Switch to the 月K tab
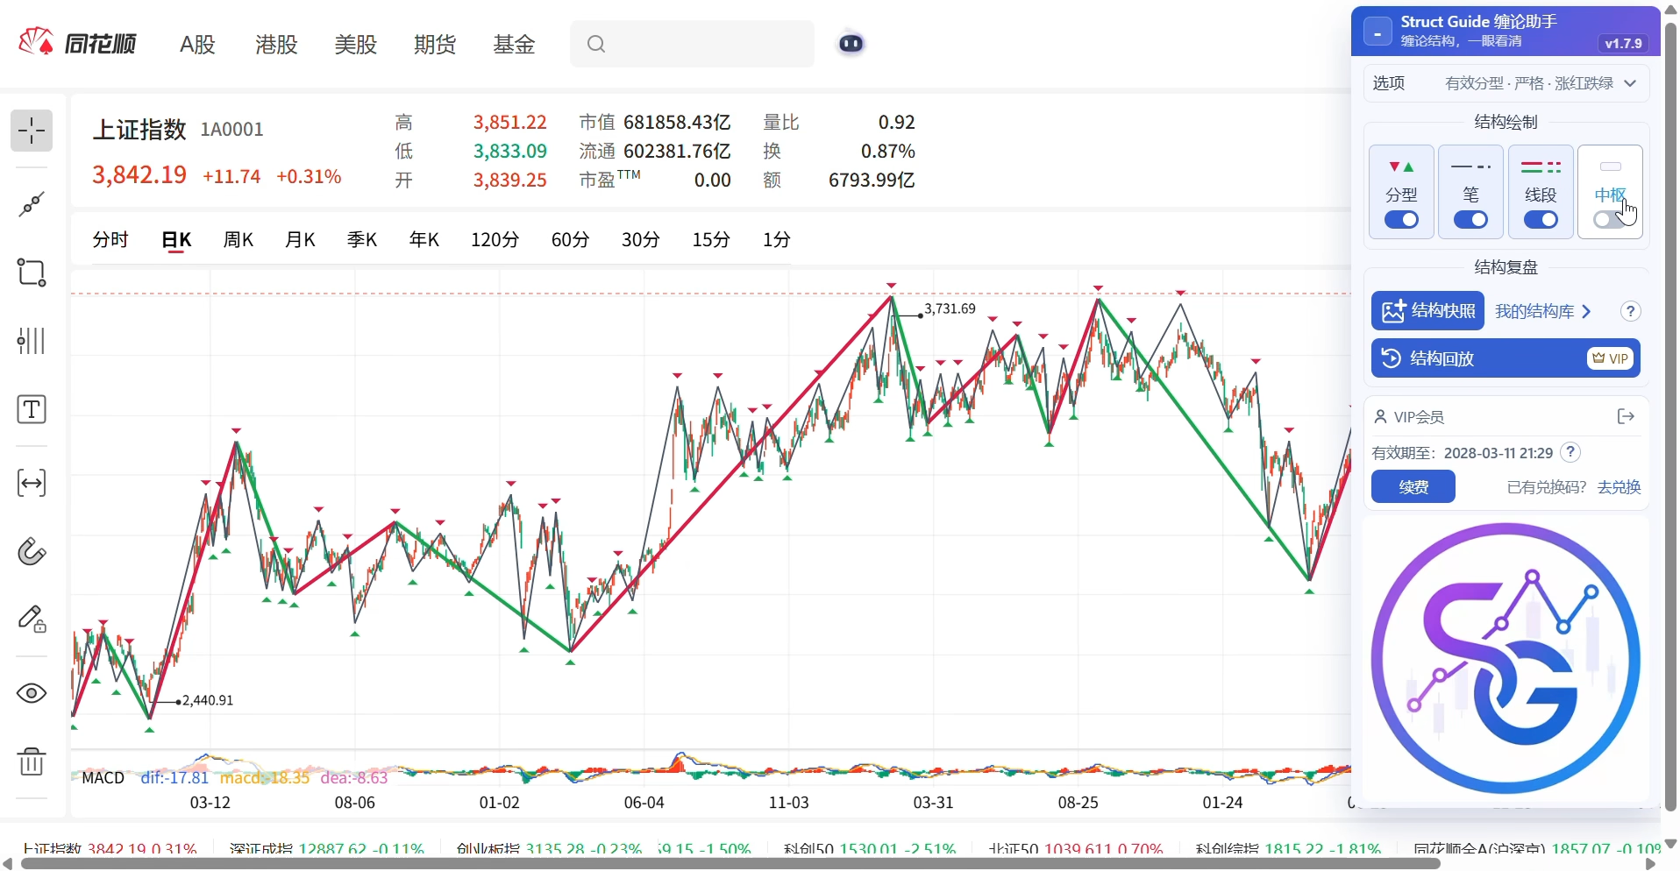 300,239
